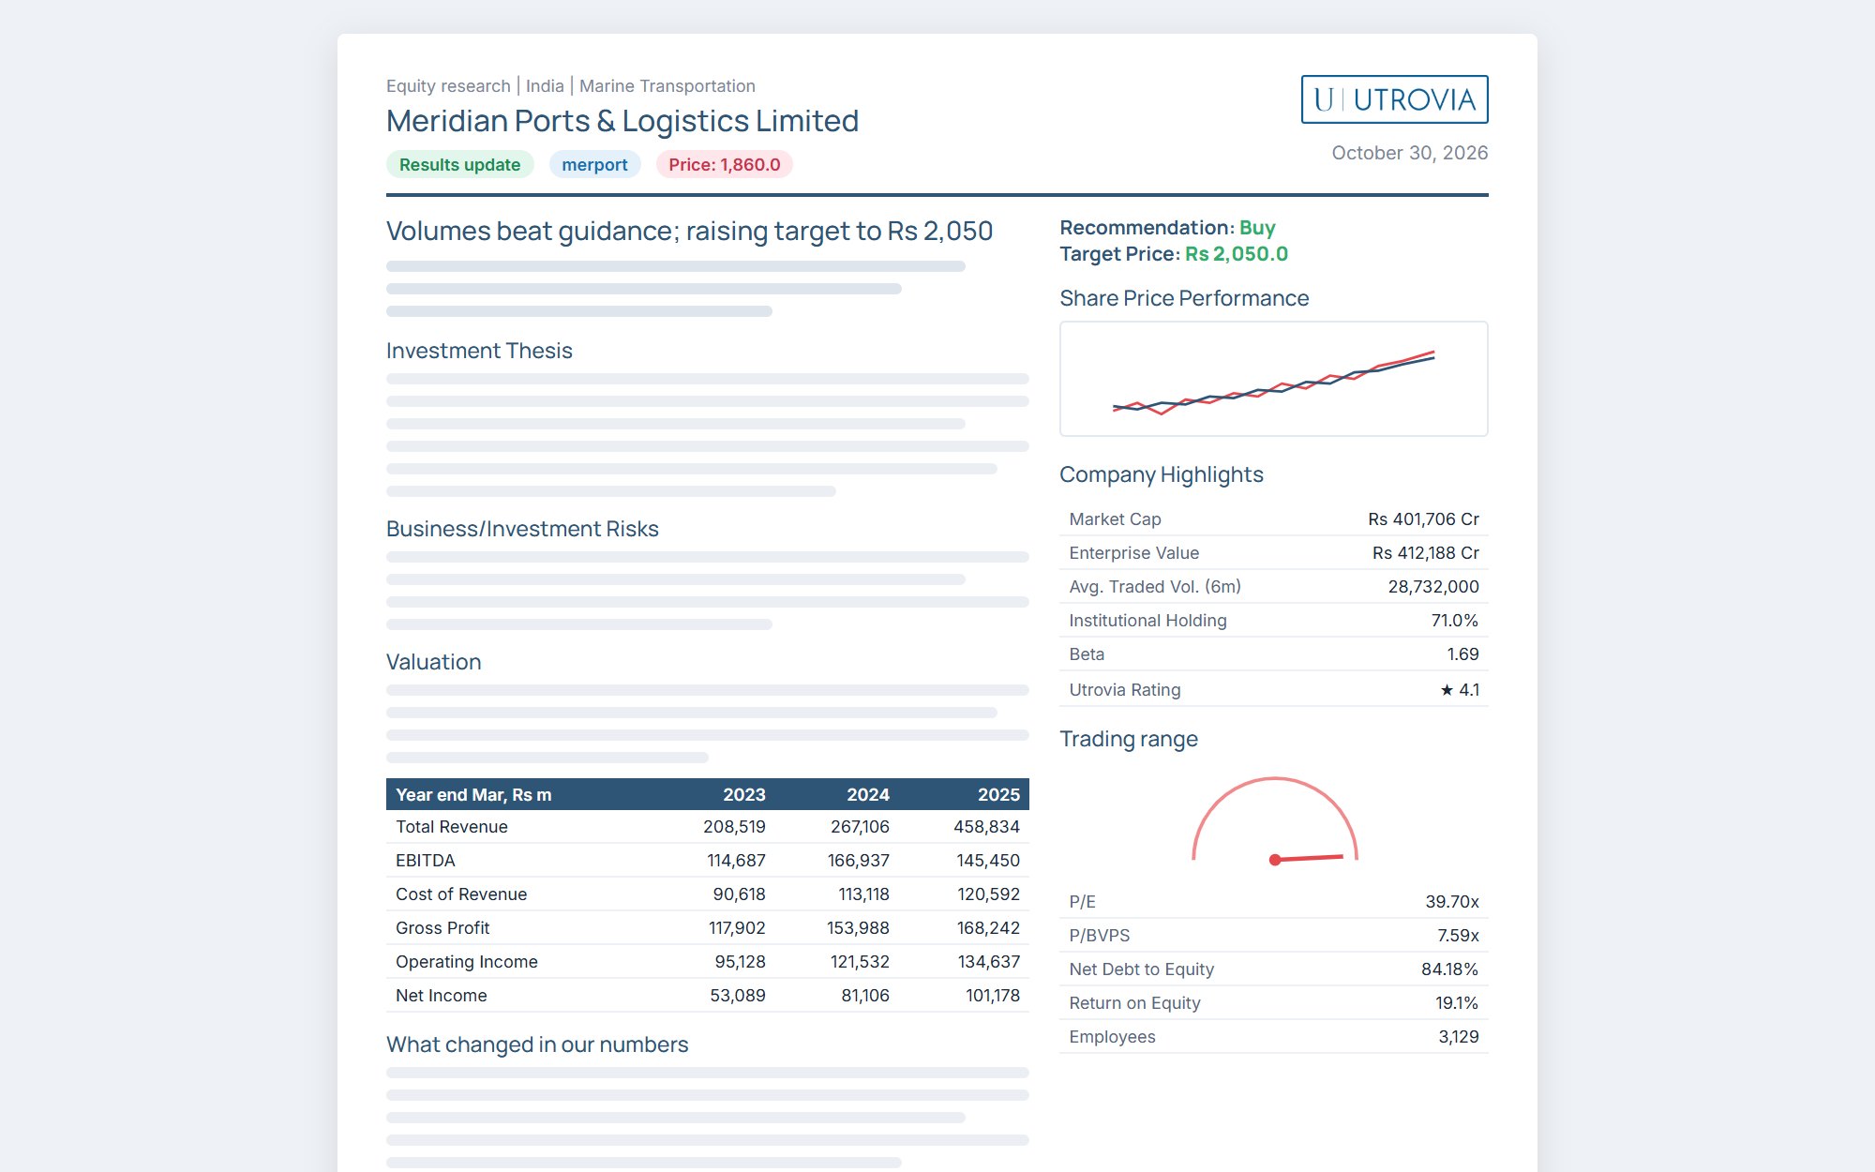Open the share price performance chart

(1273, 379)
